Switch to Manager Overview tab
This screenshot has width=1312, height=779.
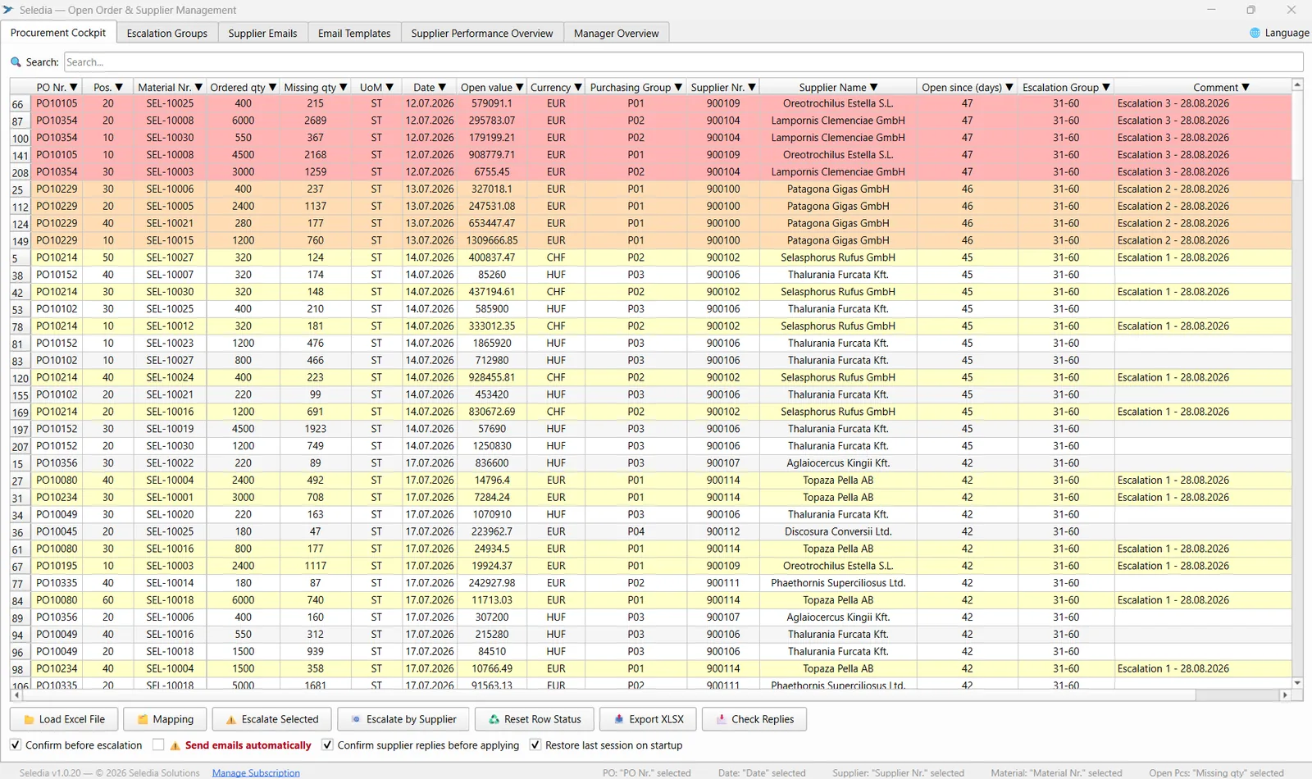click(617, 33)
